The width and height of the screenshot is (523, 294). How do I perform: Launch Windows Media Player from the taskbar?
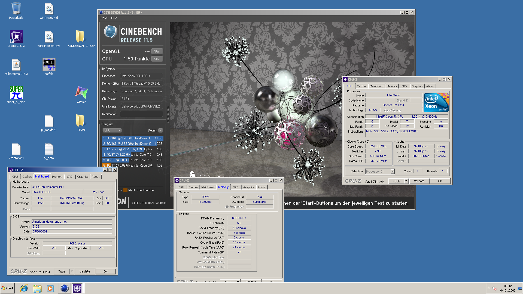(50, 288)
